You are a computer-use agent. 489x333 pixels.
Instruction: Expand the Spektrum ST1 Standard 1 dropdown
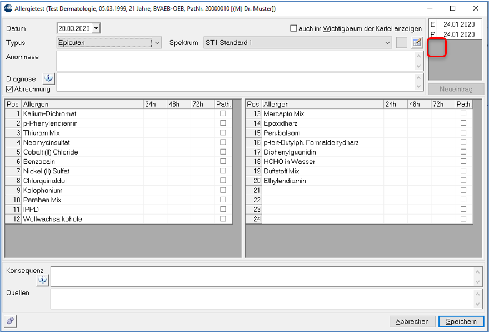point(387,43)
